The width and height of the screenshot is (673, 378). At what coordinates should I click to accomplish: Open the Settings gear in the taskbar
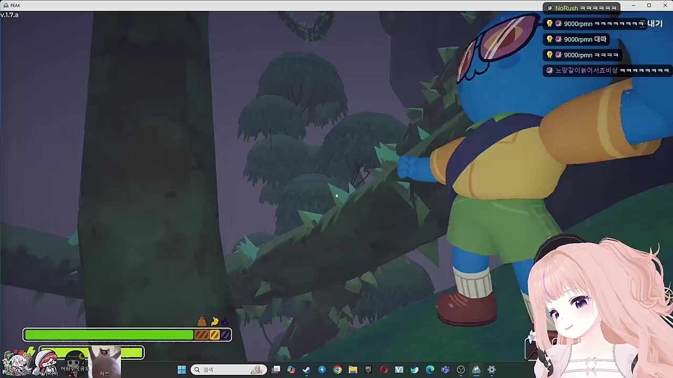[492, 370]
